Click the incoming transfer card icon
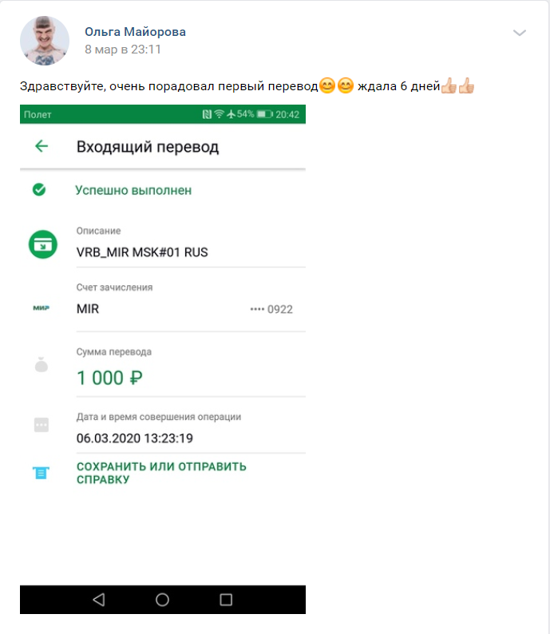 43,244
